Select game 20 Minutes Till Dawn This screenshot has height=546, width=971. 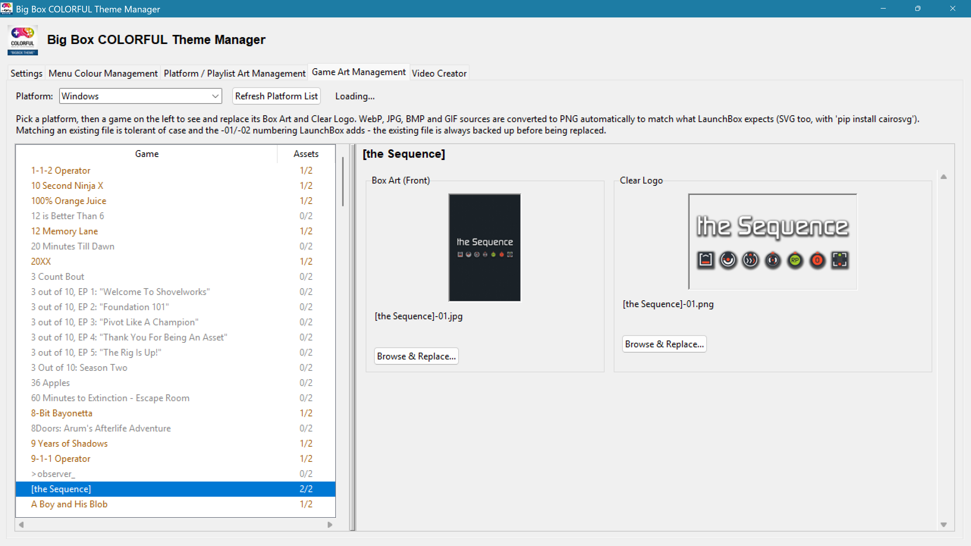176,246
